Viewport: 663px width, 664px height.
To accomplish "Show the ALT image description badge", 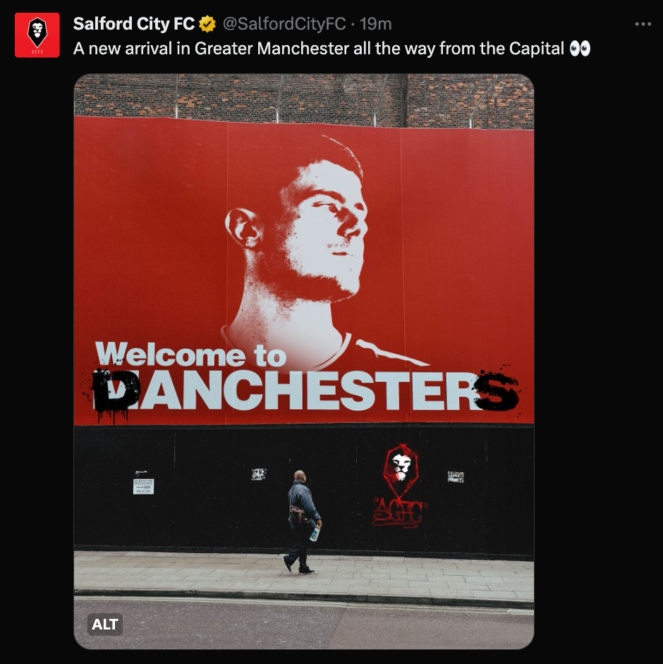I will 104,625.
